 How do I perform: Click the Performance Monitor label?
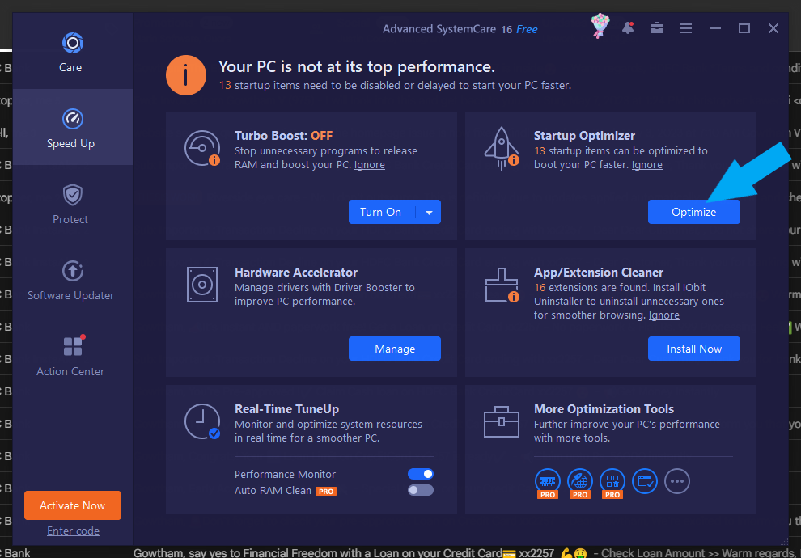285,475
